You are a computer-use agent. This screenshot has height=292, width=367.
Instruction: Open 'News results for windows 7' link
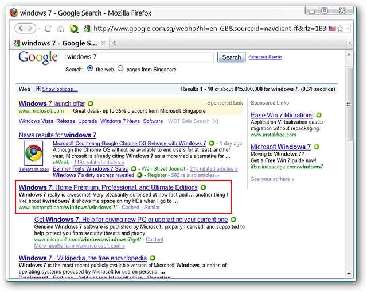click(x=57, y=135)
